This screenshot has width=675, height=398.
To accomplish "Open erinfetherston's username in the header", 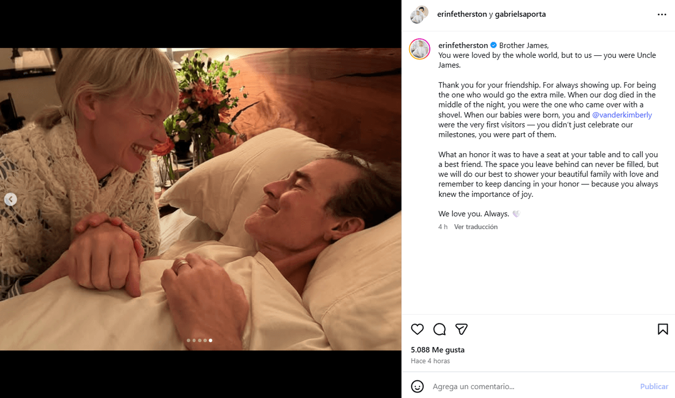I will point(462,14).
